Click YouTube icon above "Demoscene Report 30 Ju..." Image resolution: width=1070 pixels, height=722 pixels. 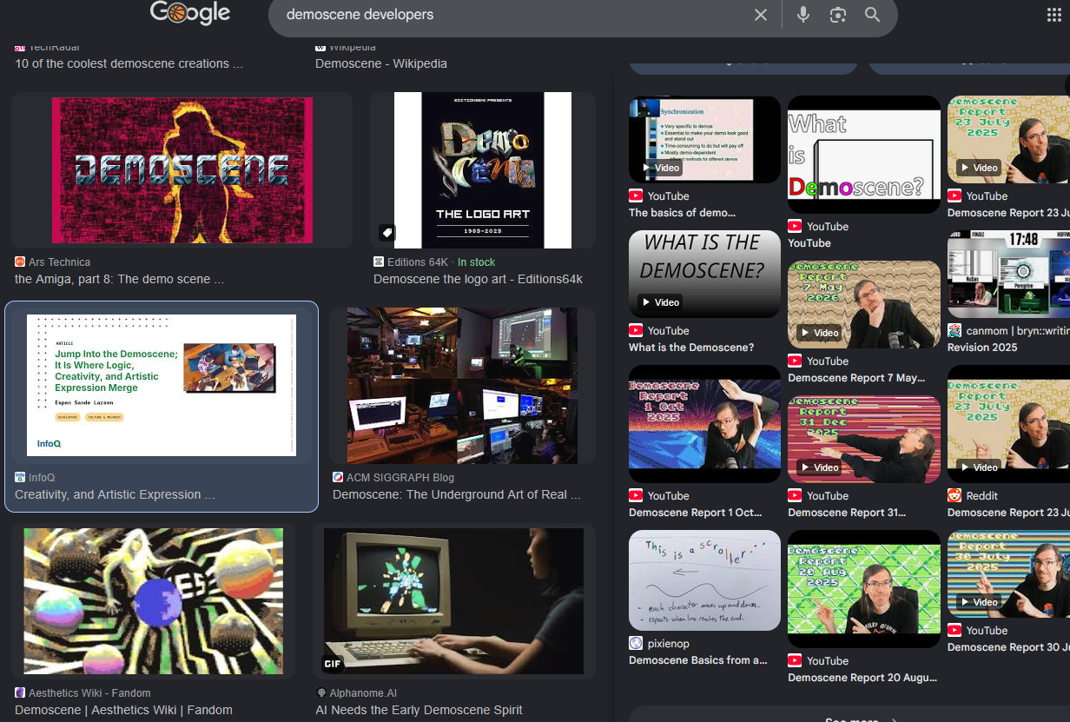pos(954,631)
